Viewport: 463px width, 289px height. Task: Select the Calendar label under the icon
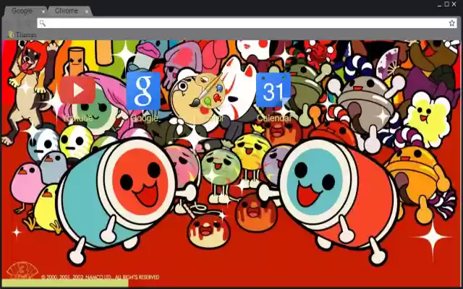click(273, 118)
